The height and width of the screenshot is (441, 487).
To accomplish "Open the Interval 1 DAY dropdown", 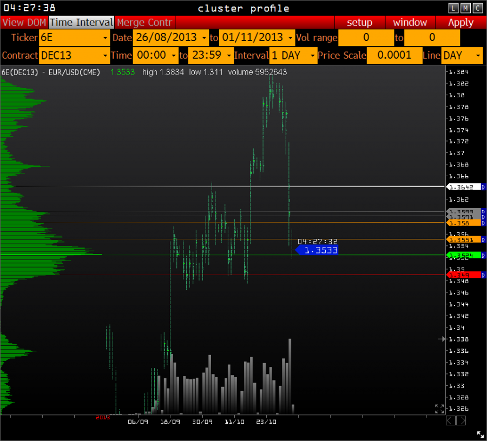I will 293,56.
